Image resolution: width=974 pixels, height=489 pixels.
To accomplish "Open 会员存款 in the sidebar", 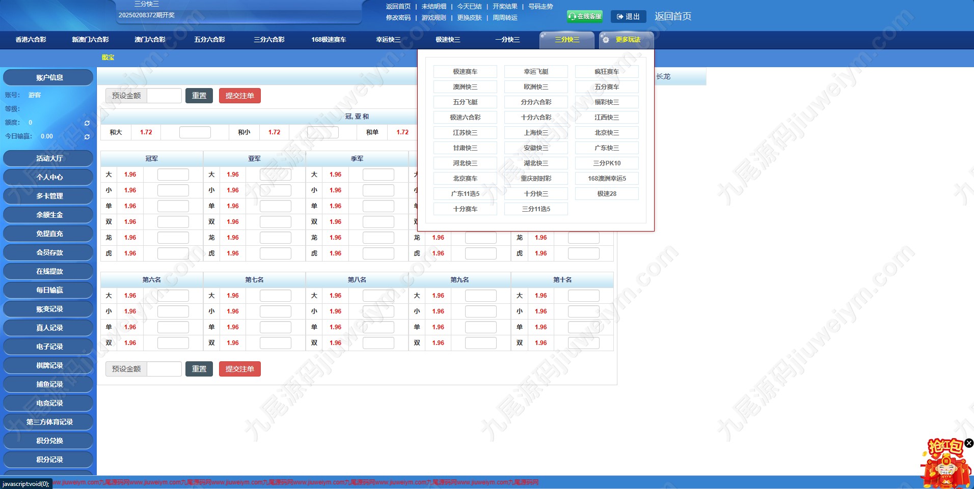I will (x=48, y=253).
